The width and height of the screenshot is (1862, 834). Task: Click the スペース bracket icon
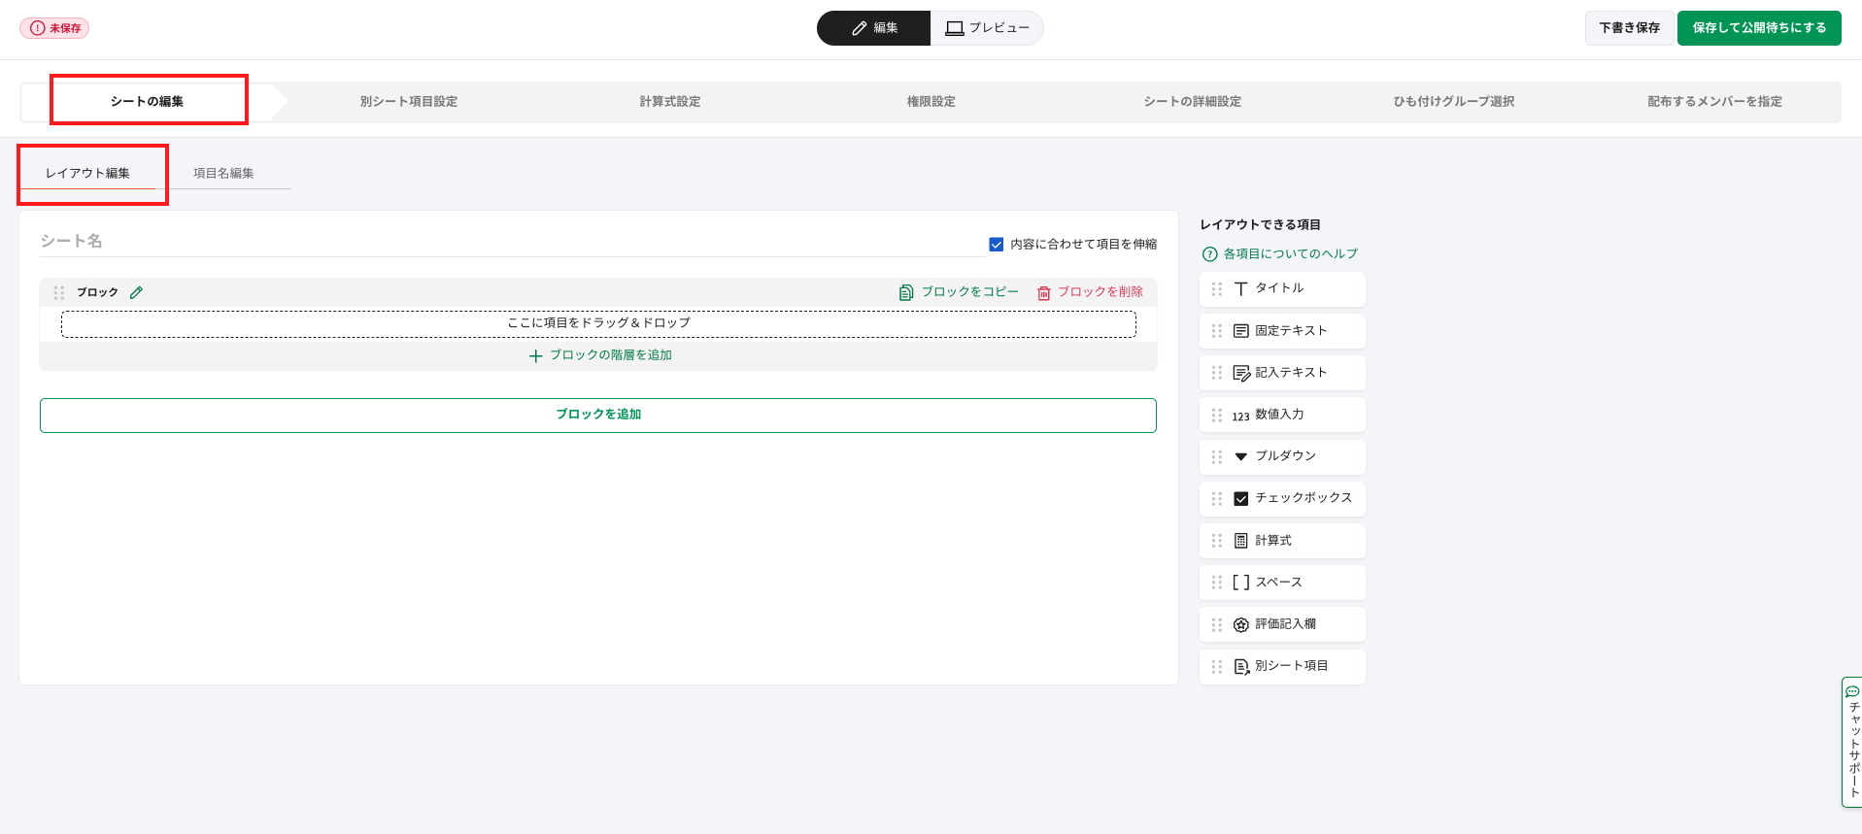[1240, 583]
